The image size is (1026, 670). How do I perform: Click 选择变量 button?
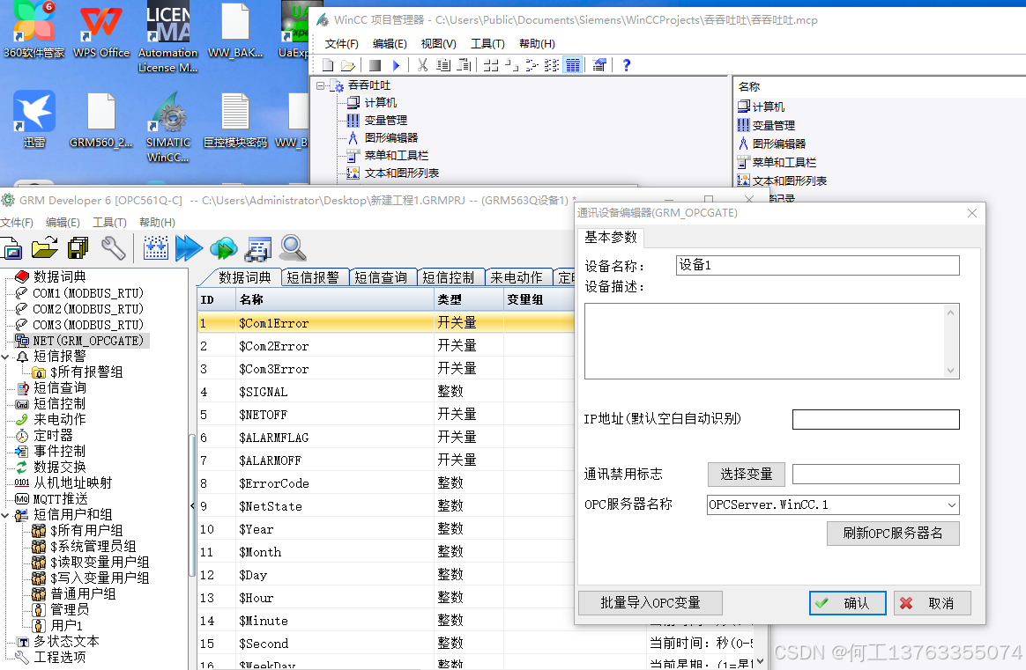(747, 475)
